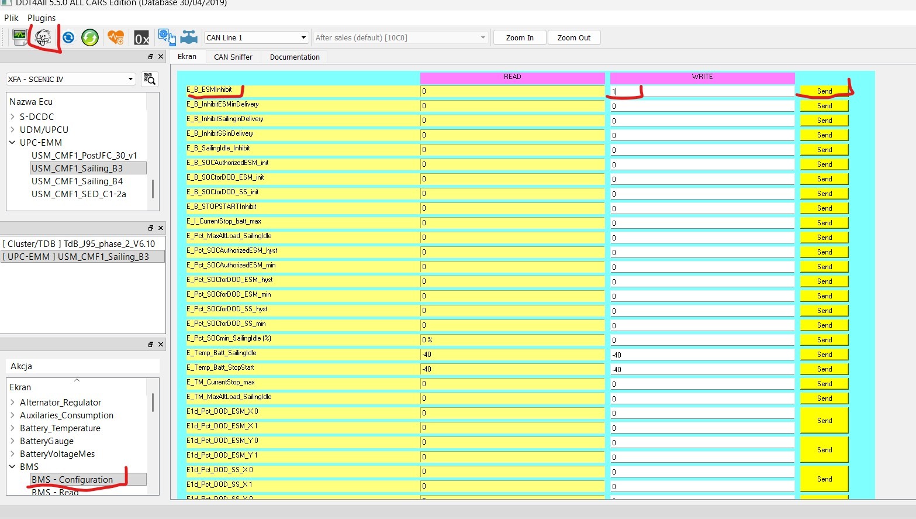Screen dimensions: 916x519
Task: Click the E_B_STOPSTARTInhibit write input field
Action: pos(701,208)
